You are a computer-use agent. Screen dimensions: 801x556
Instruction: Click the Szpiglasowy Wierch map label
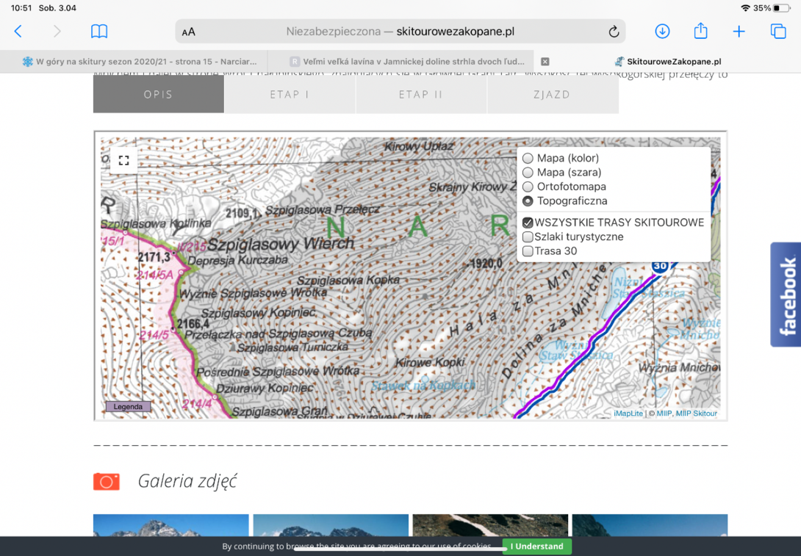tap(281, 244)
